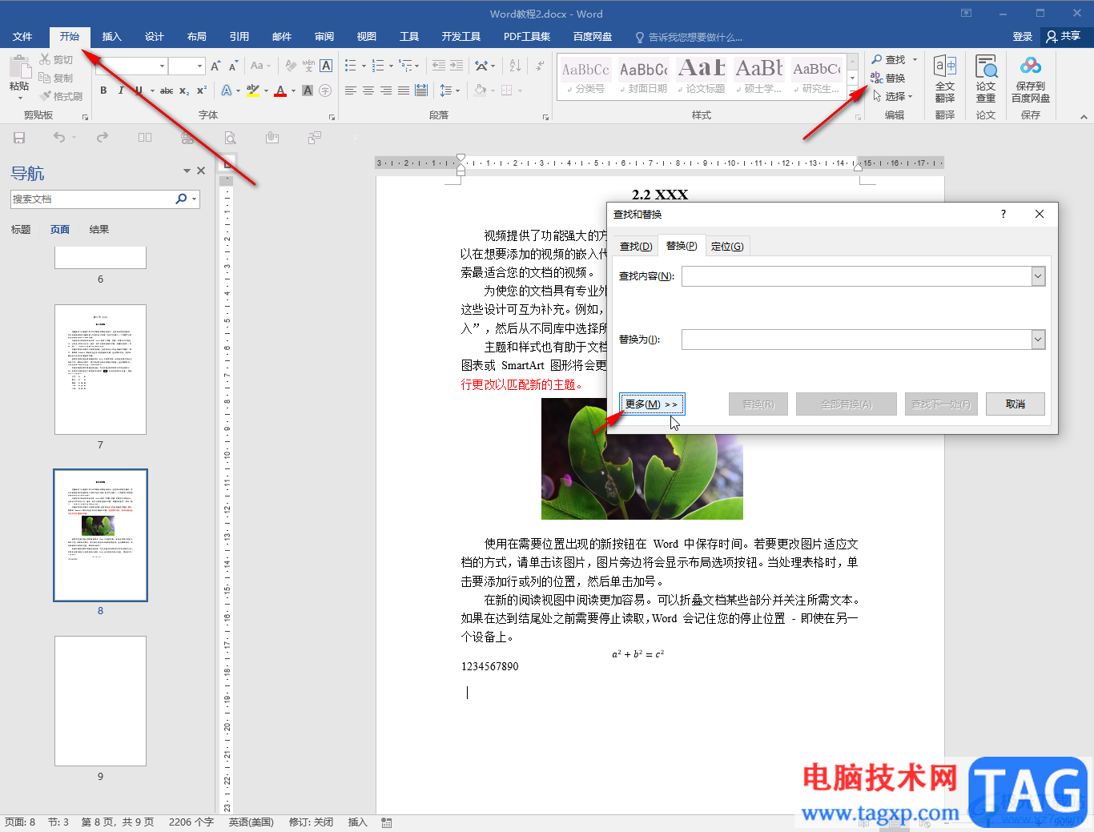Toggle bold formatting
Image resolution: width=1094 pixels, height=832 pixels.
(x=103, y=90)
